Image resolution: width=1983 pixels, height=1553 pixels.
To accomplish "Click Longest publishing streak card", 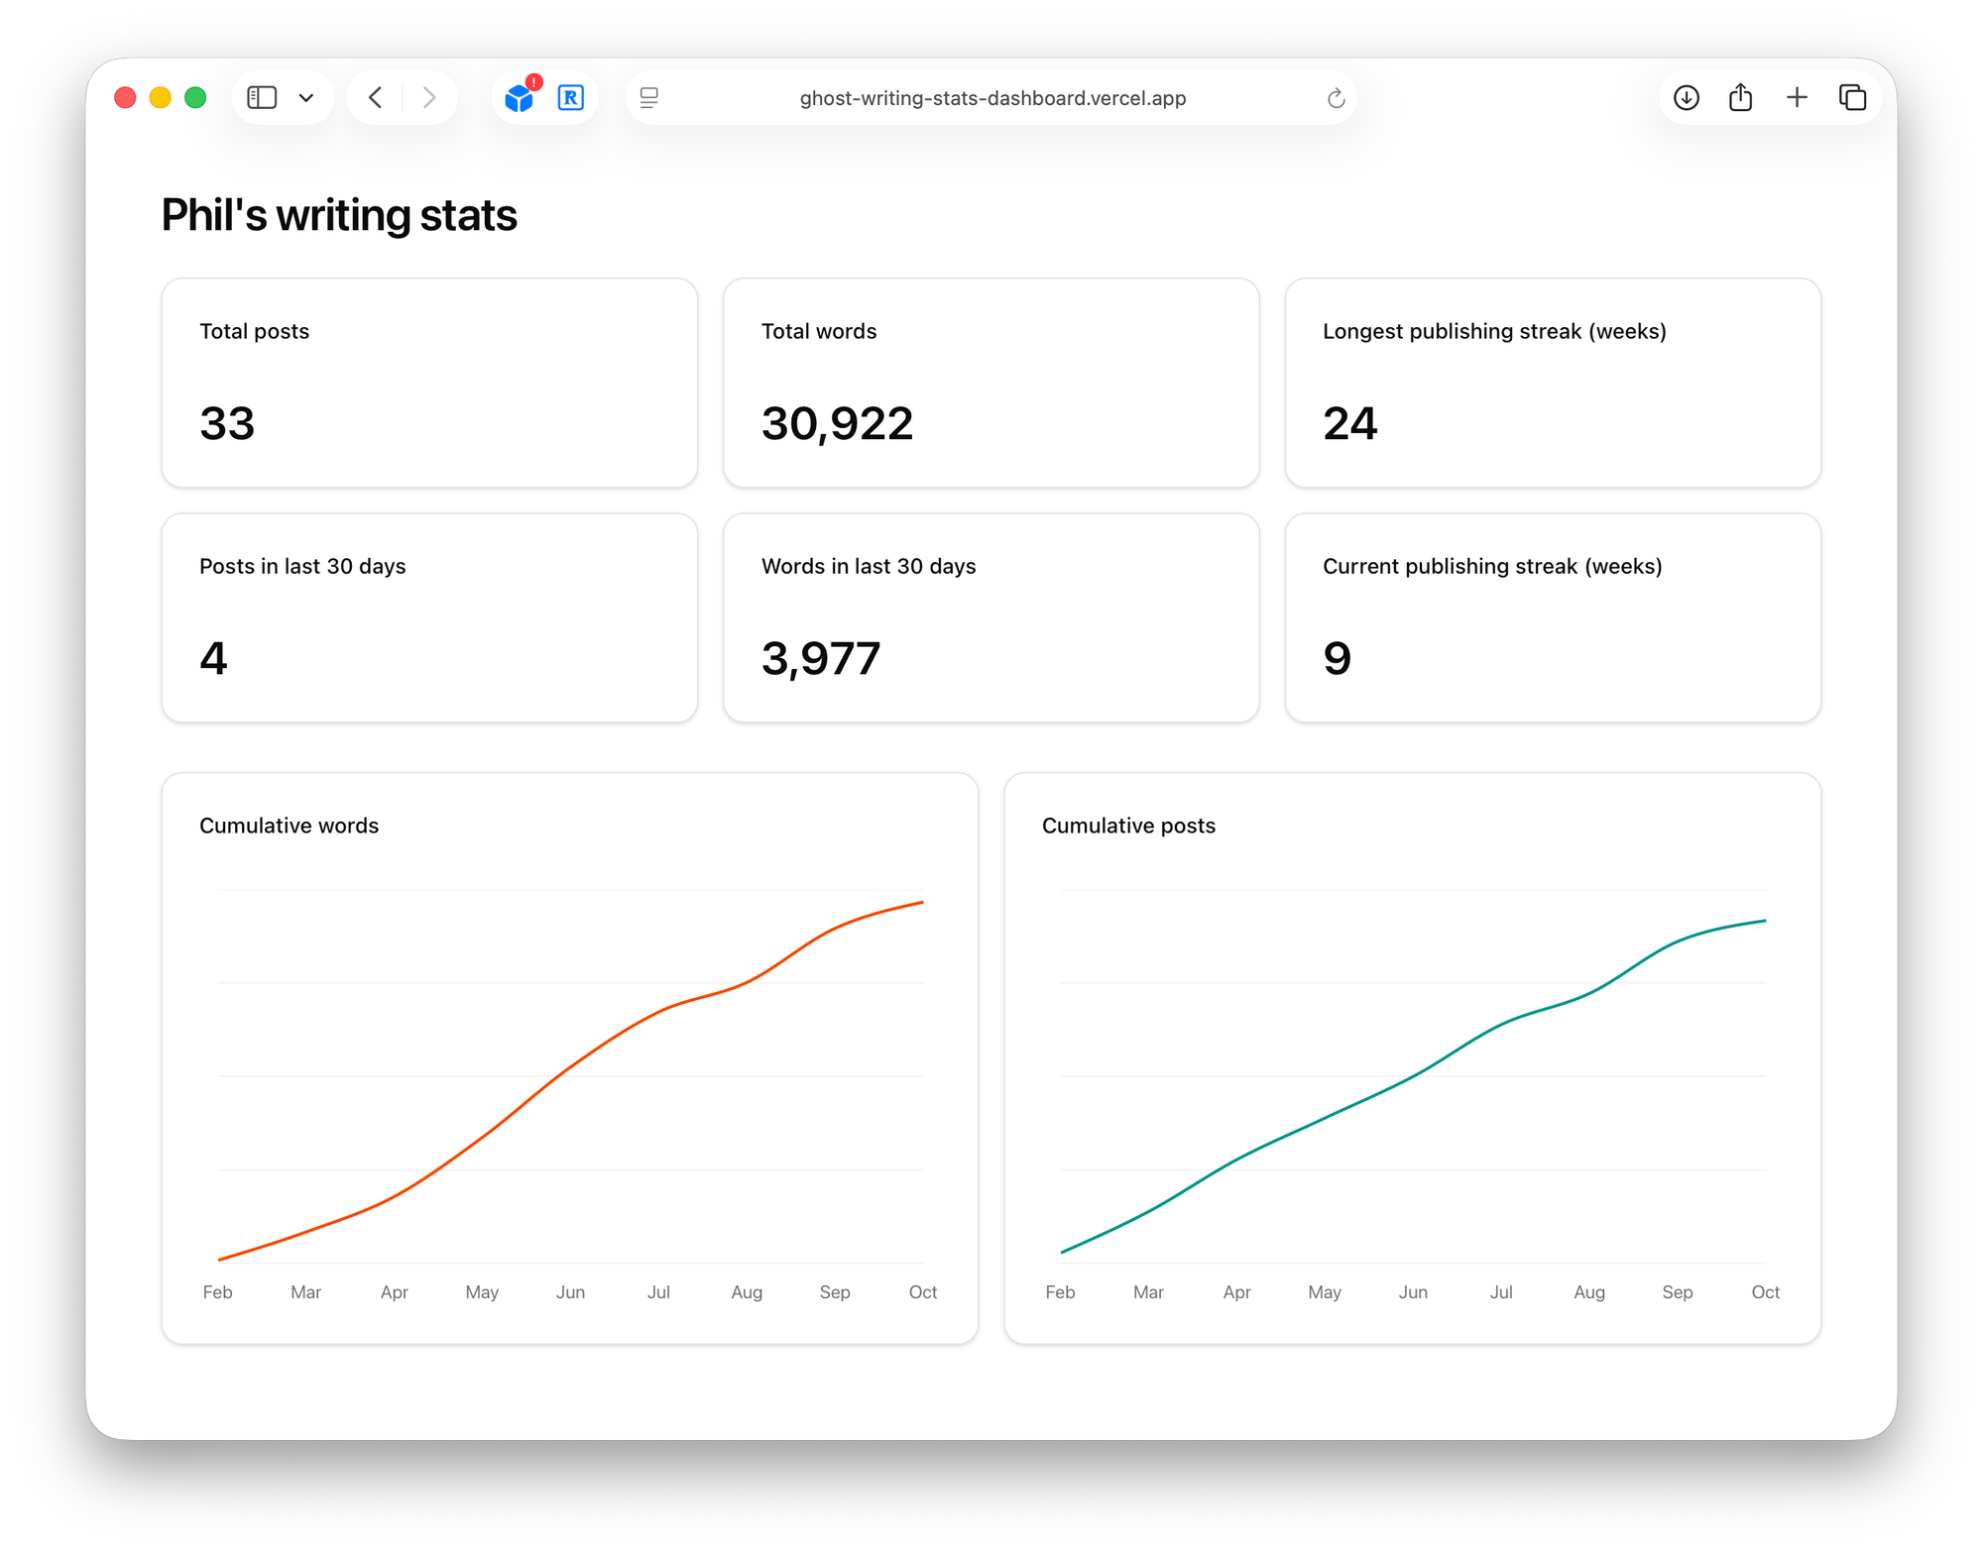I will click(x=1552, y=383).
